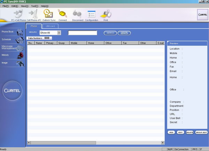Click the Company label in preview
The width and height of the screenshot is (209, 151).
175,102
